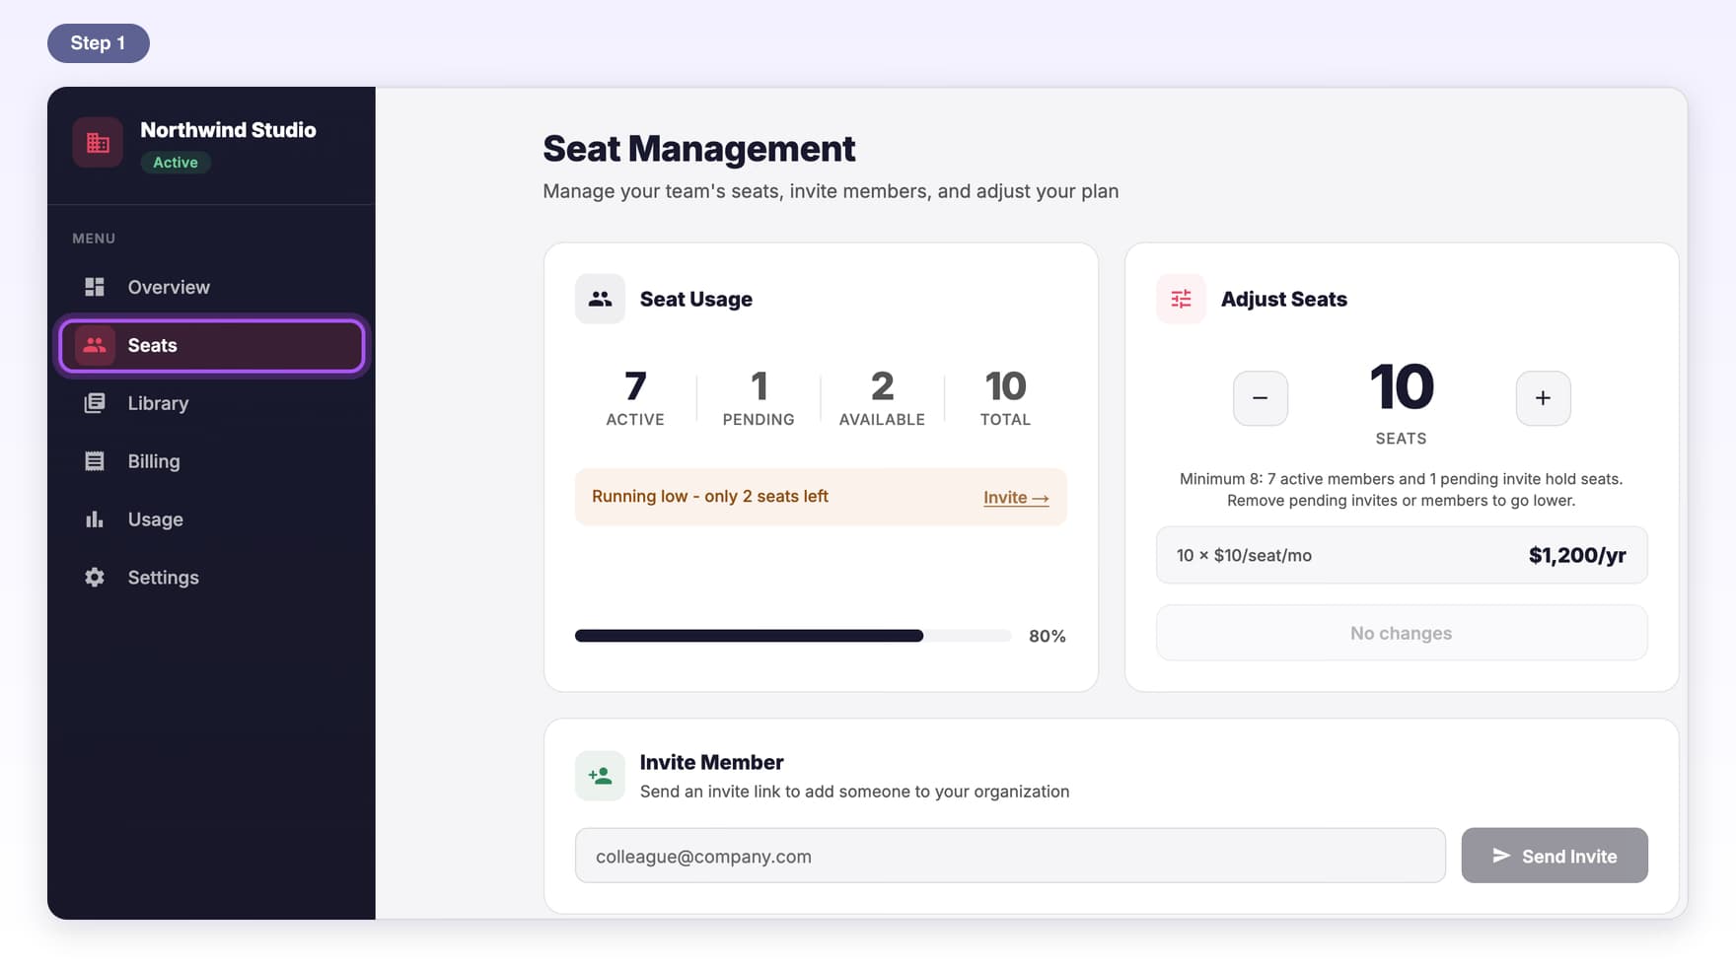
Task: Increase seats with the plus button
Action: point(1543,398)
